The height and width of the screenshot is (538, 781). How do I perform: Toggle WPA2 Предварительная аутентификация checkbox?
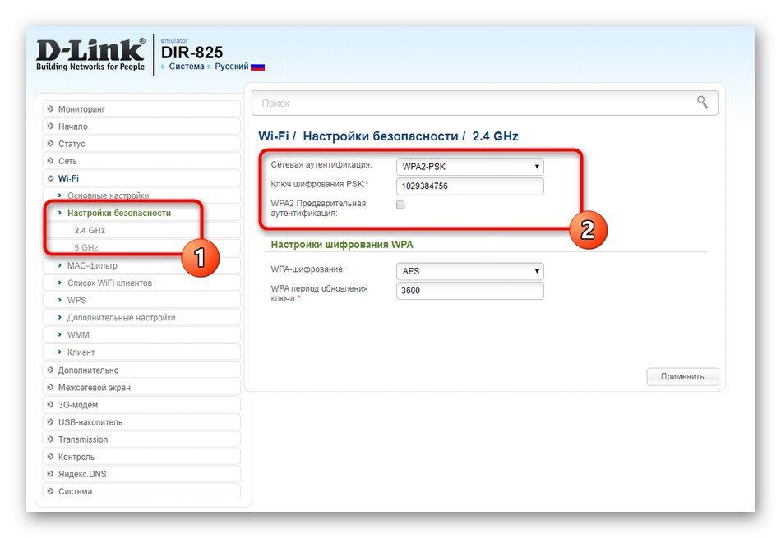click(400, 205)
